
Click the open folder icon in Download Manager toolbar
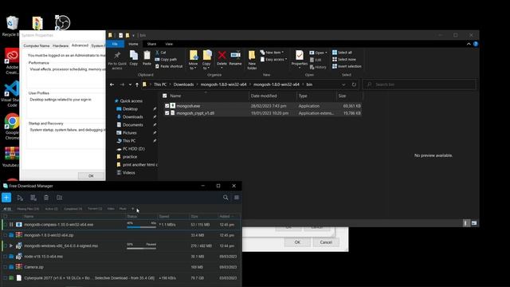click(59, 198)
